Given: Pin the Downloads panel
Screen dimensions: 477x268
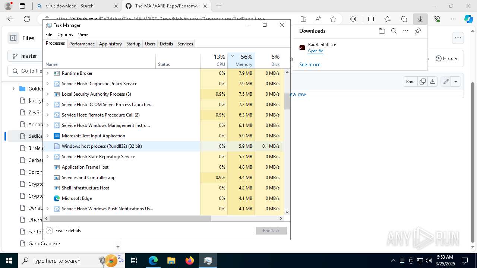Looking at the screenshot, I should pos(418,31).
